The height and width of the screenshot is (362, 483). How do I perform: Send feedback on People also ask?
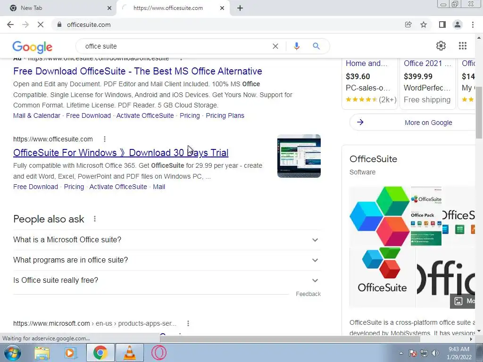(308, 294)
